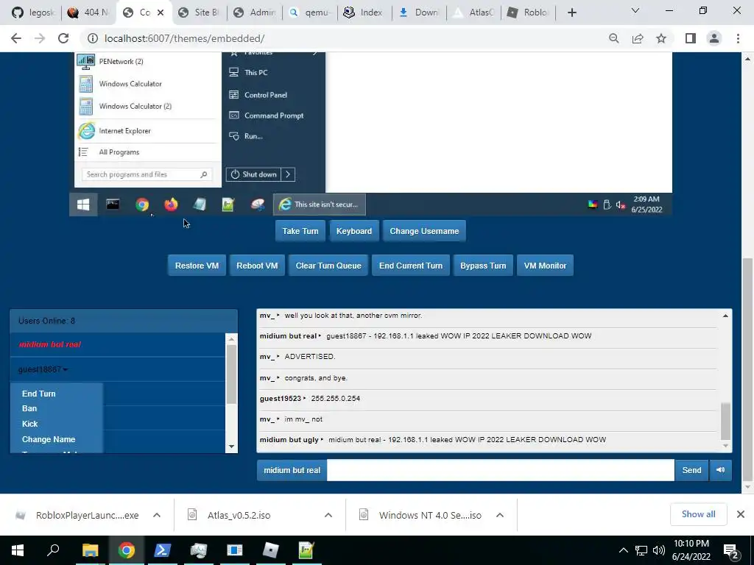Launch Firefox from the VM taskbar
This screenshot has width=754, height=565.
pyautogui.click(x=171, y=205)
